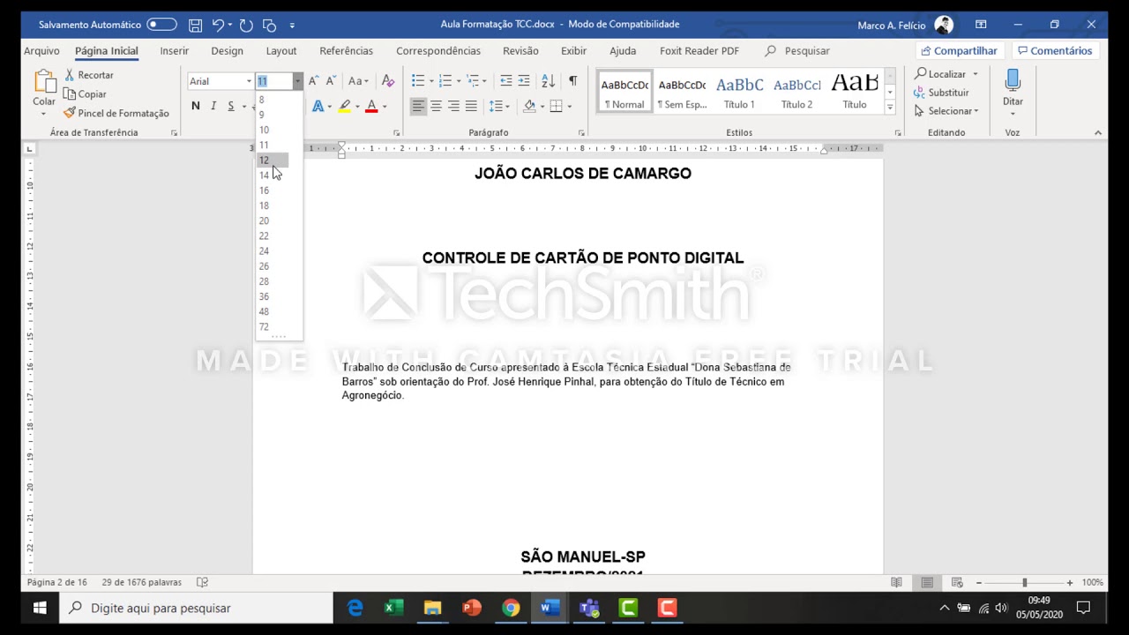Viewport: 1129px width, 635px height.
Task: Open the Layout tab
Action: point(281,51)
